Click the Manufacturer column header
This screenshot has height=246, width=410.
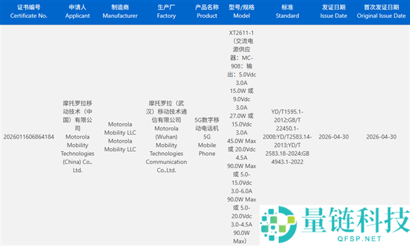(x=120, y=12)
